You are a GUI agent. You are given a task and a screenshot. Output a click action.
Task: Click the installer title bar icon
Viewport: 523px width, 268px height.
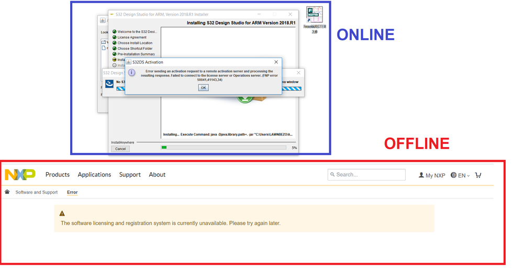point(112,14)
